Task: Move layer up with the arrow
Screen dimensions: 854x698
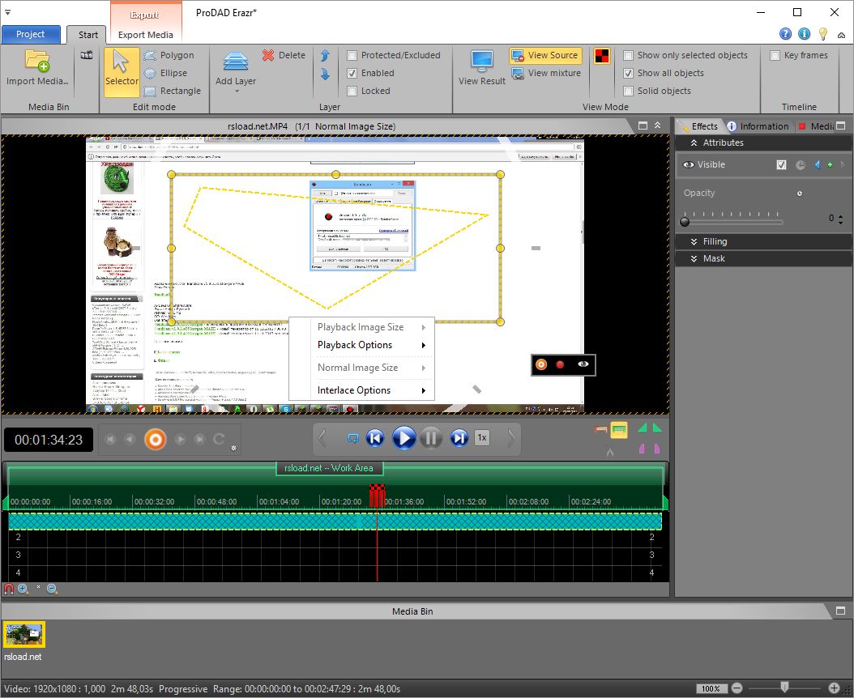Action: pos(325,56)
